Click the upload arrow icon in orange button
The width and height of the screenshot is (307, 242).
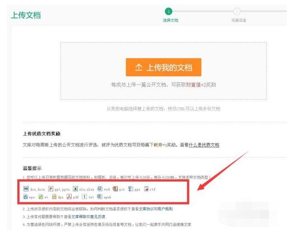[138, 67]
